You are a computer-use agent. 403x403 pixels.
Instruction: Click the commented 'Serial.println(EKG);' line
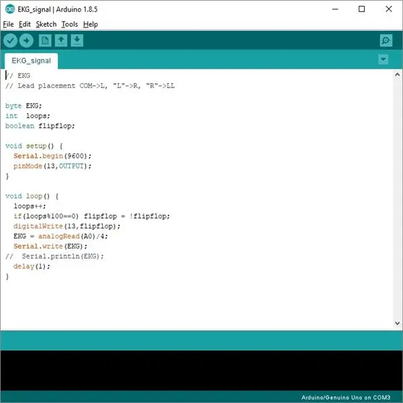[x=54, y=257]
